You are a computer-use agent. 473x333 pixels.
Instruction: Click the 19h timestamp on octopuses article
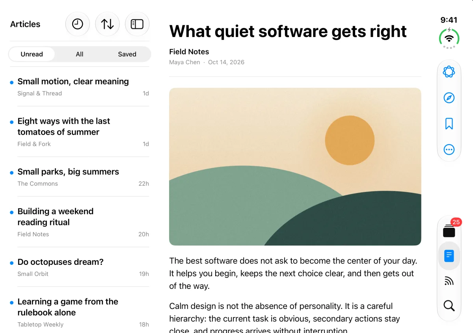(x=144, y=274)
